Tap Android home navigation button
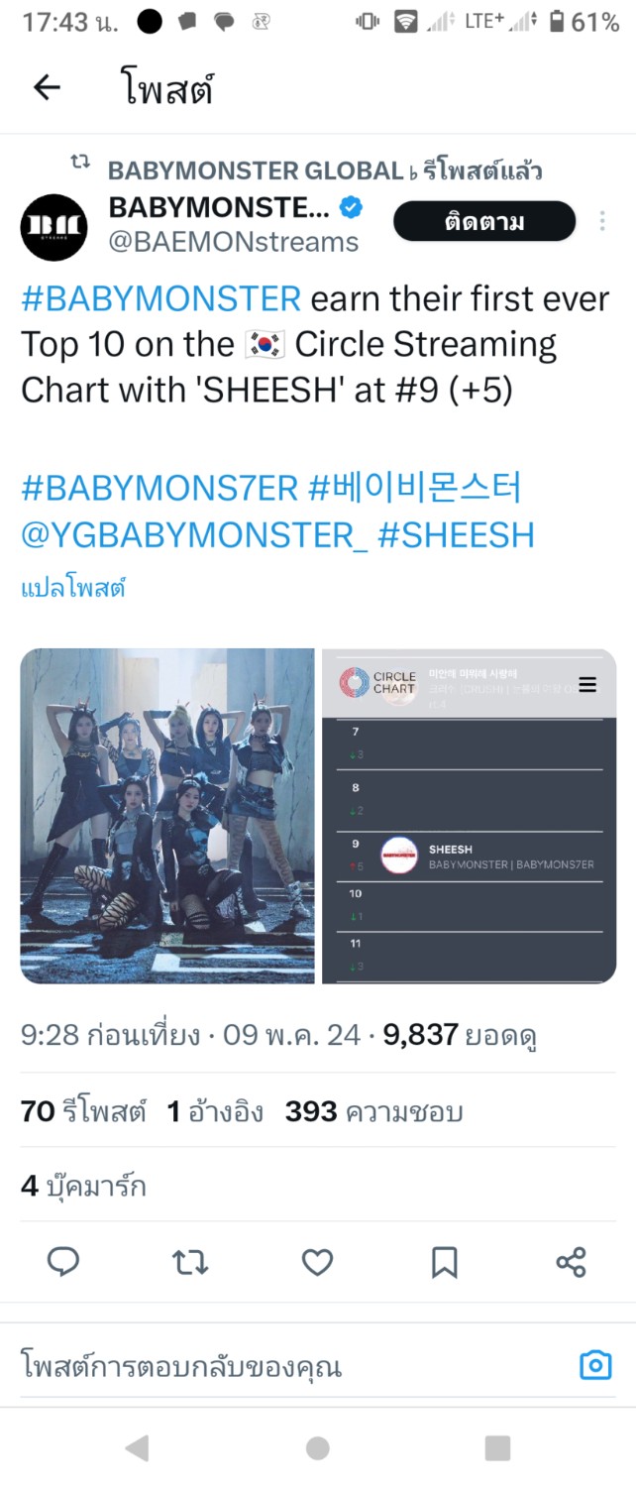Image resolution: width=636 pixels, height=1487 pixels. 317,1447
